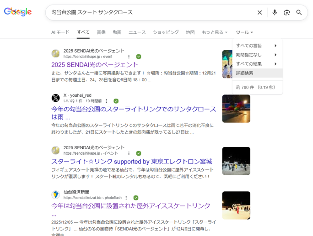Open the ショッピング tab
313x236 pixels.
coord(166,32)
